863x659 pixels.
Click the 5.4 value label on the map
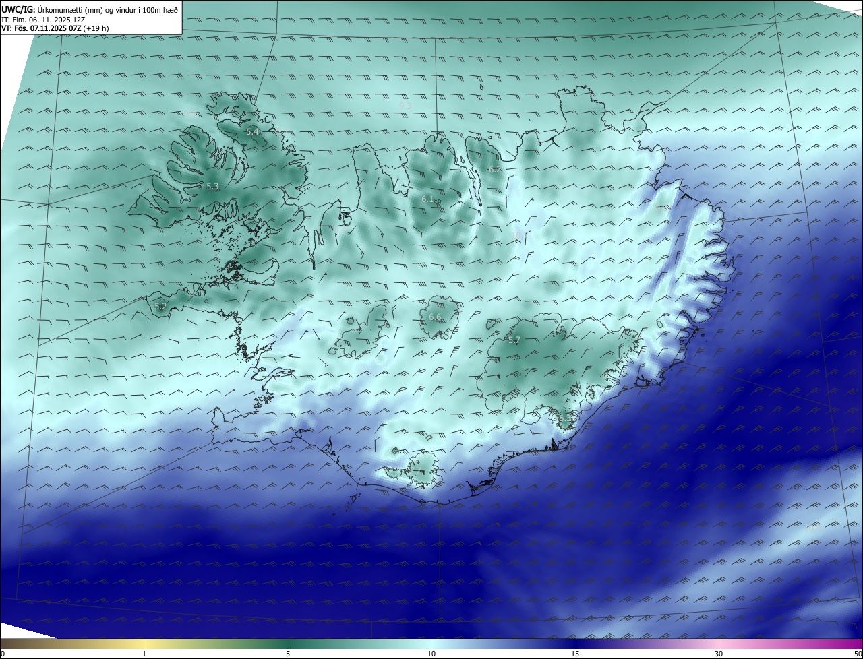(253, 132)
